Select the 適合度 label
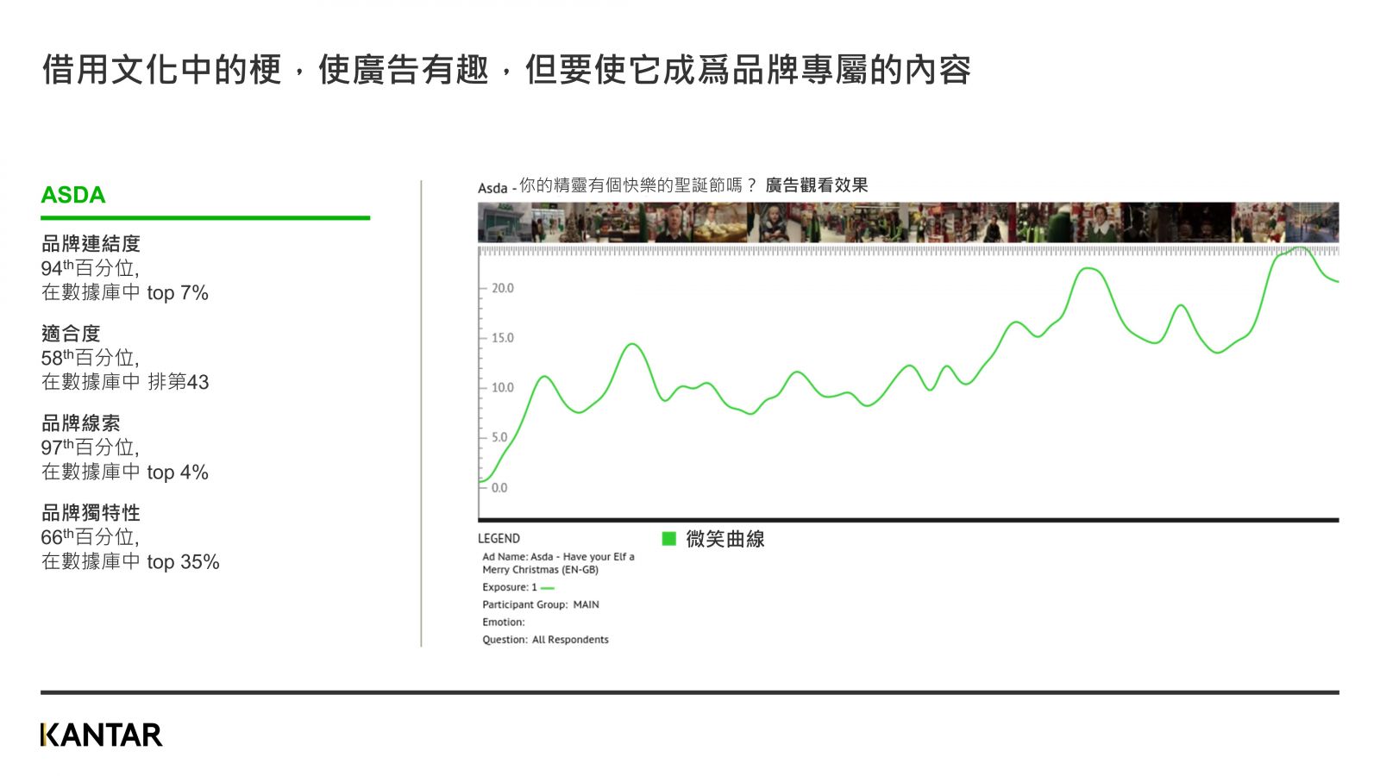Image resolution: width=1380 pixels, height=776 pixels. point(71,334)
